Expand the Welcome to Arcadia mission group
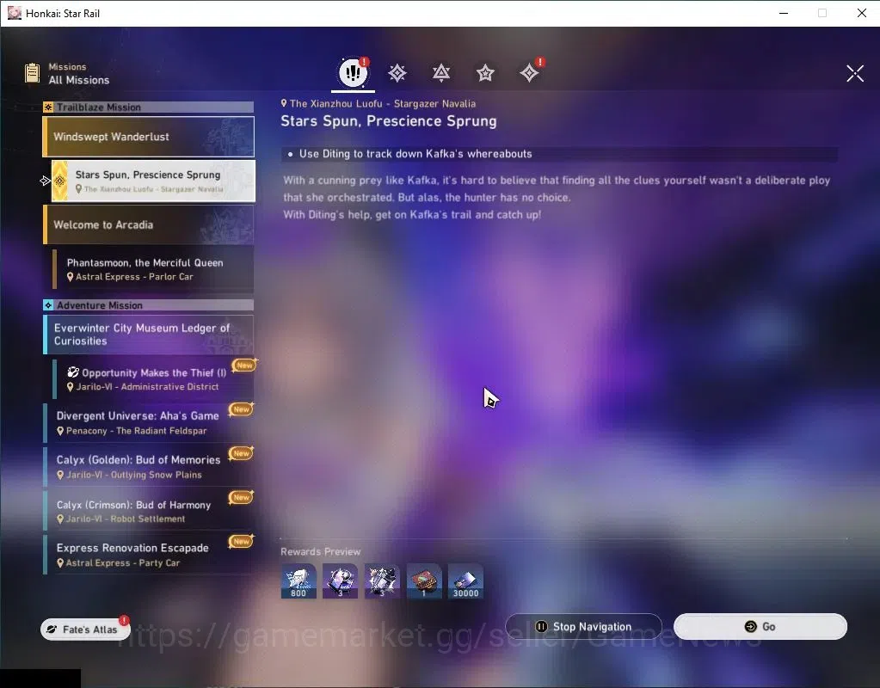 [148, 224]
